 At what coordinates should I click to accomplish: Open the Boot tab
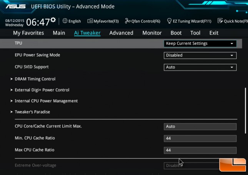point(176,33)
